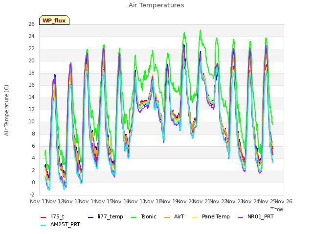Click the Nov 22 x-axis label

pyautogui.click(x=218, y=201)
